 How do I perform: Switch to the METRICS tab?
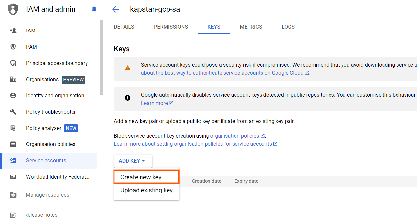(251, 27)
